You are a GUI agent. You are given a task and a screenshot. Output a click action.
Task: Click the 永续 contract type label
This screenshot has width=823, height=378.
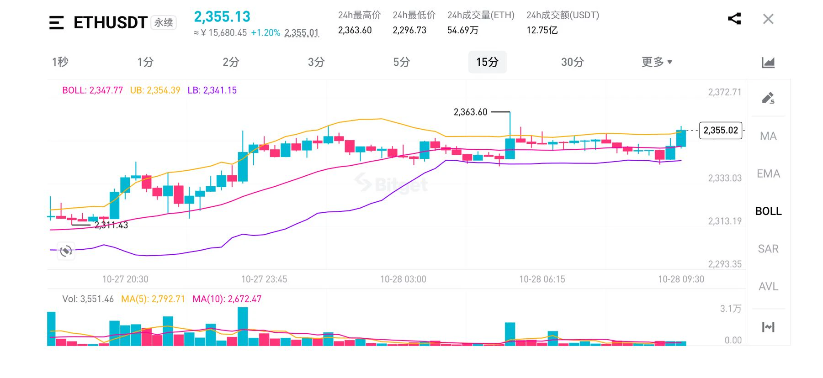coord(164,22)
